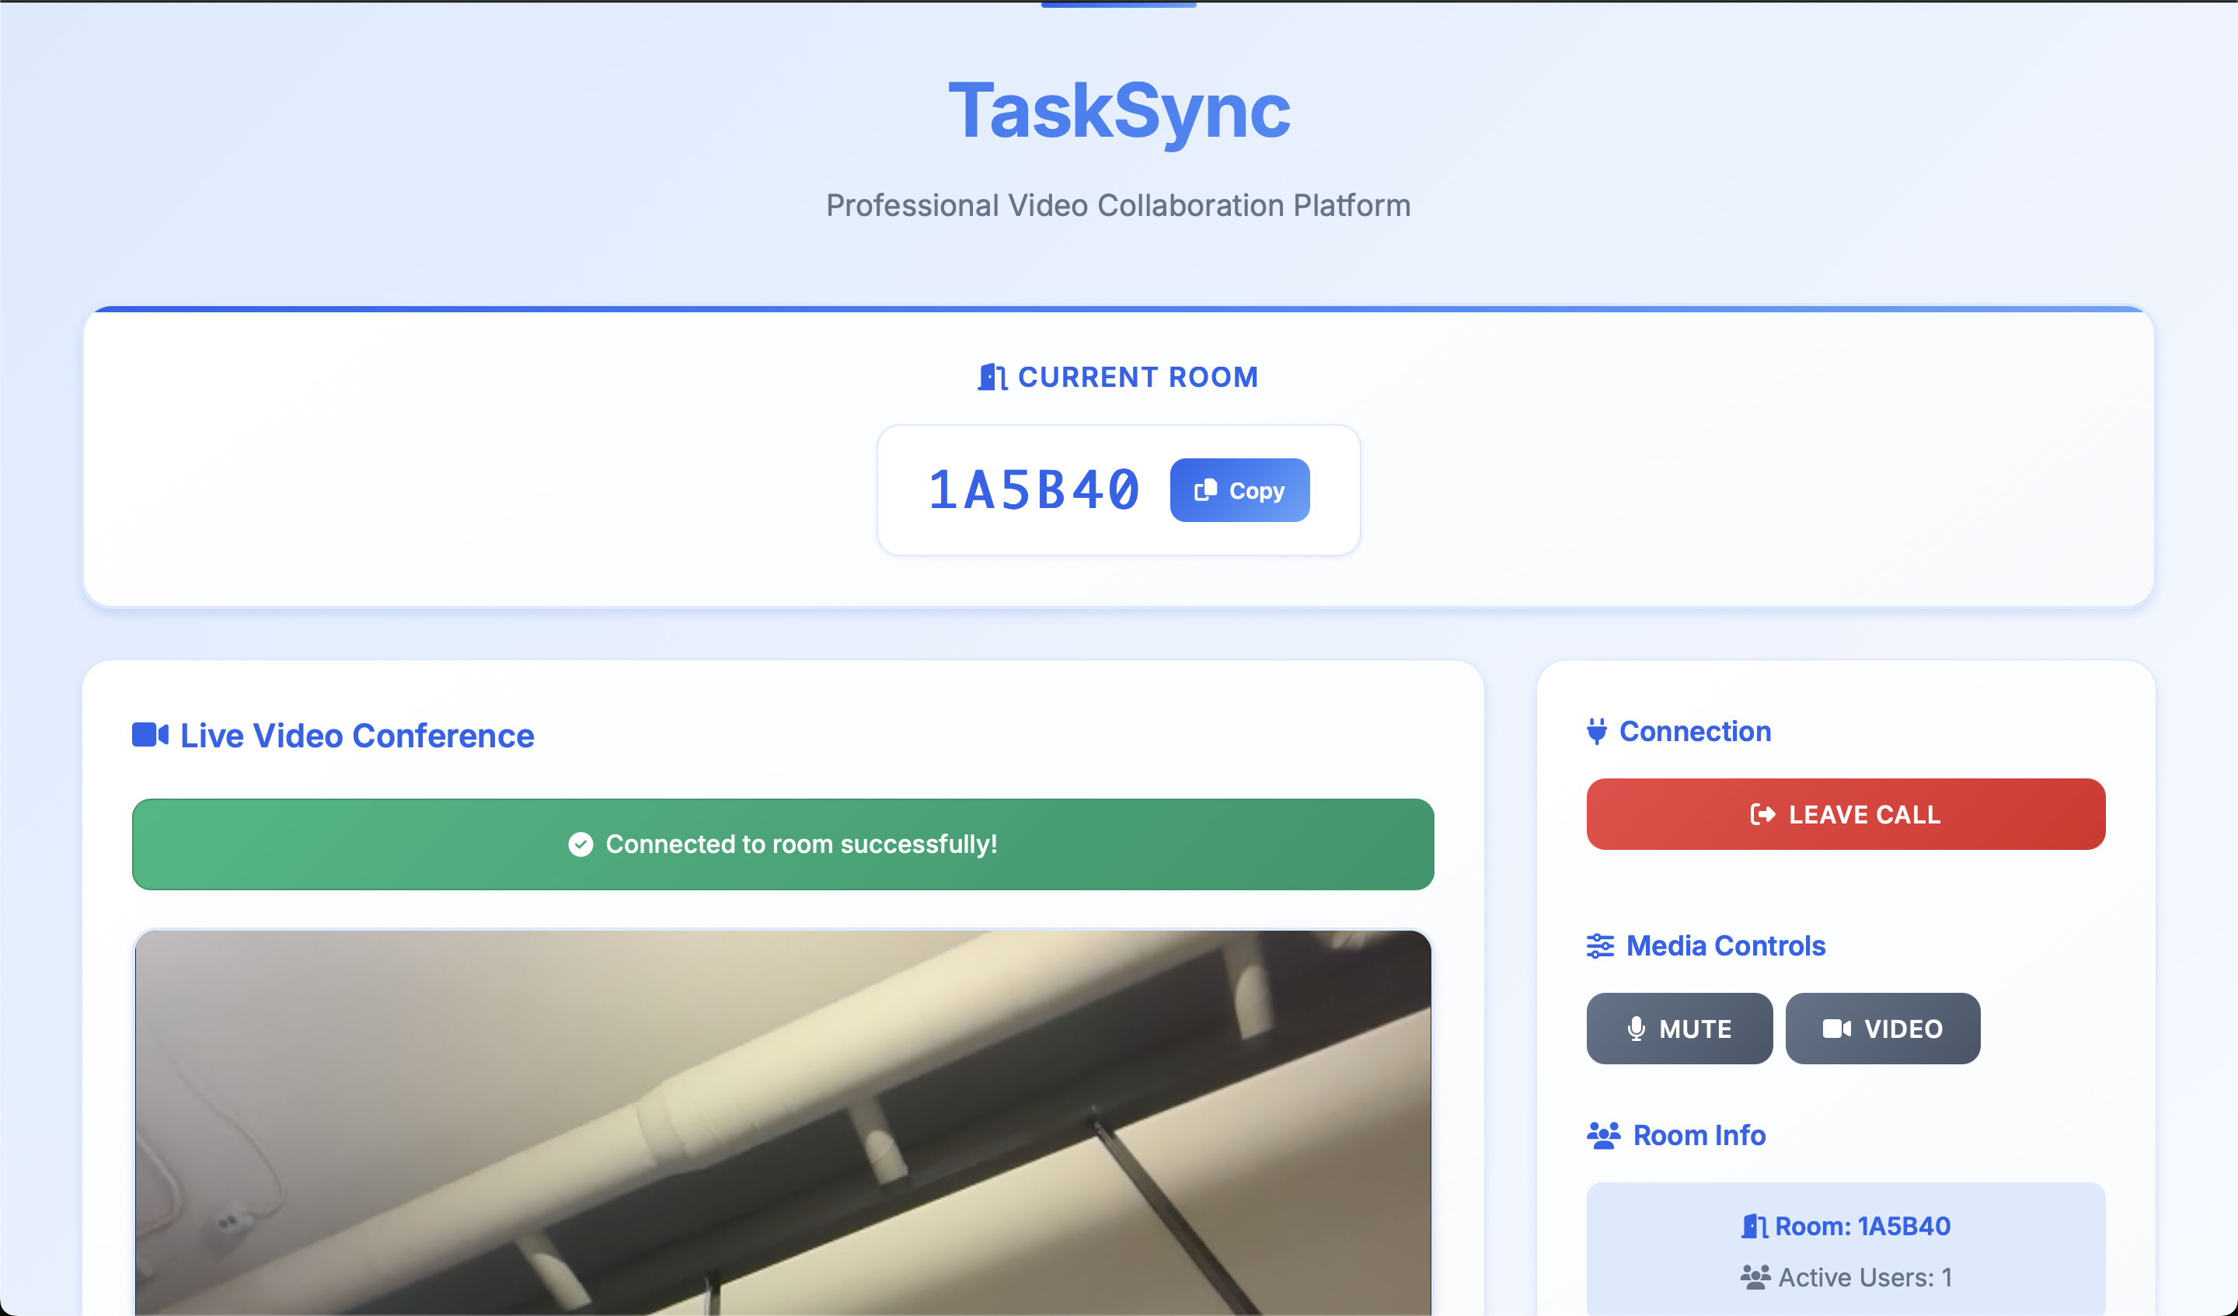Click the Professional Video Collaboration Platform subtitle

1118,205
